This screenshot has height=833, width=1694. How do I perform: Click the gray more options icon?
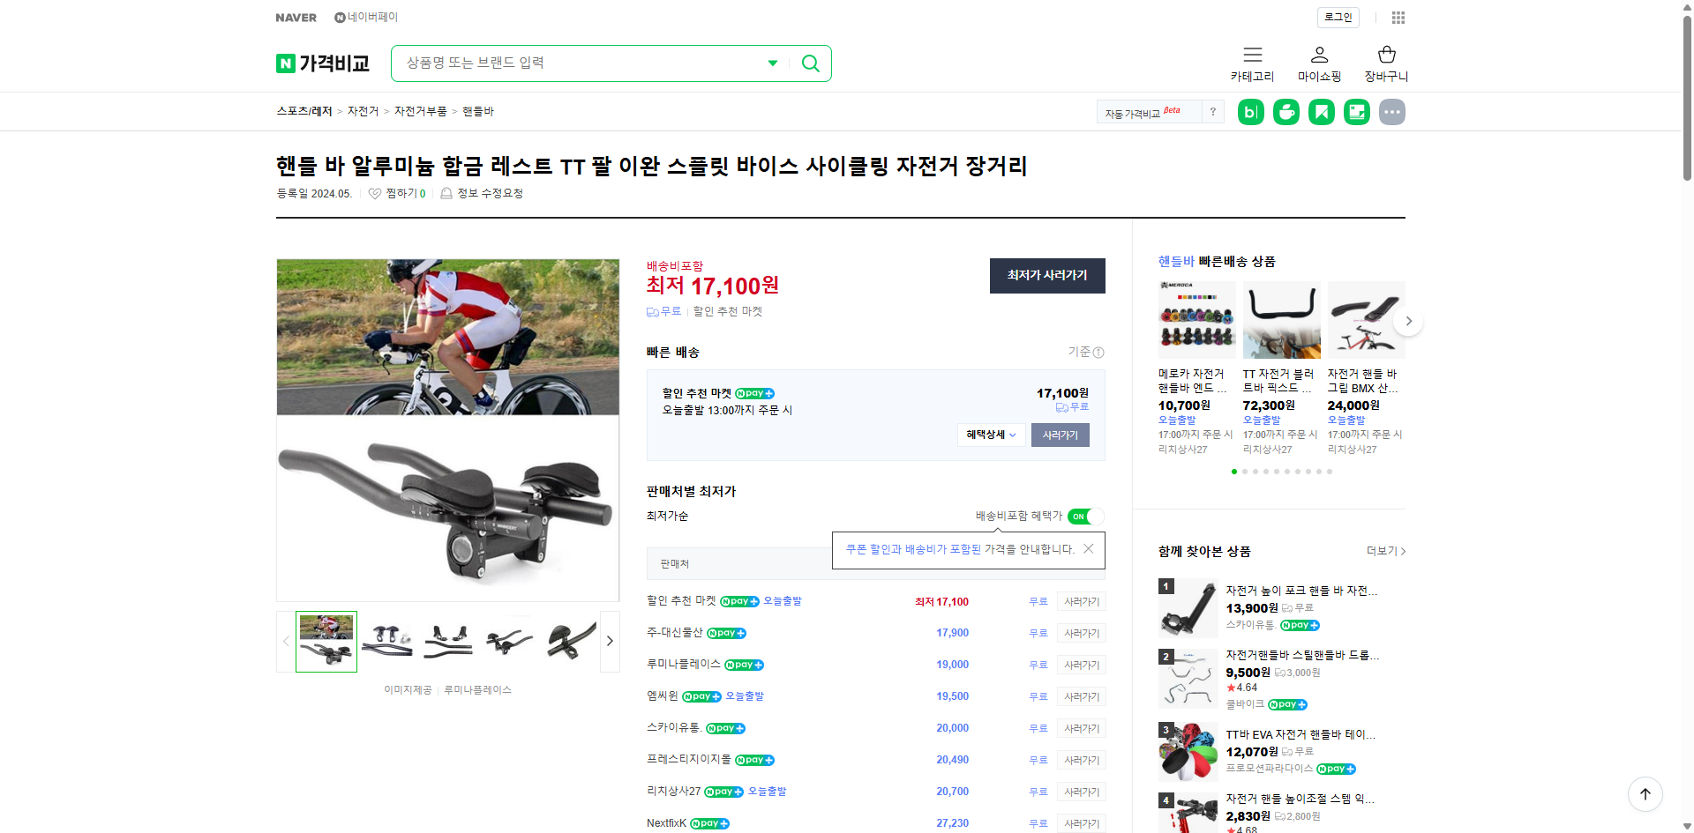click(x=1391, y=111)
